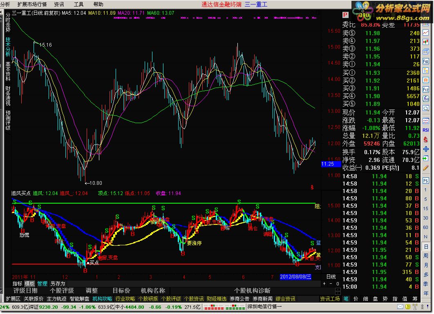The height and width of the screenshot is (314, 434).
Task: Select the pencil drawing tool icon
Action: 426,168
